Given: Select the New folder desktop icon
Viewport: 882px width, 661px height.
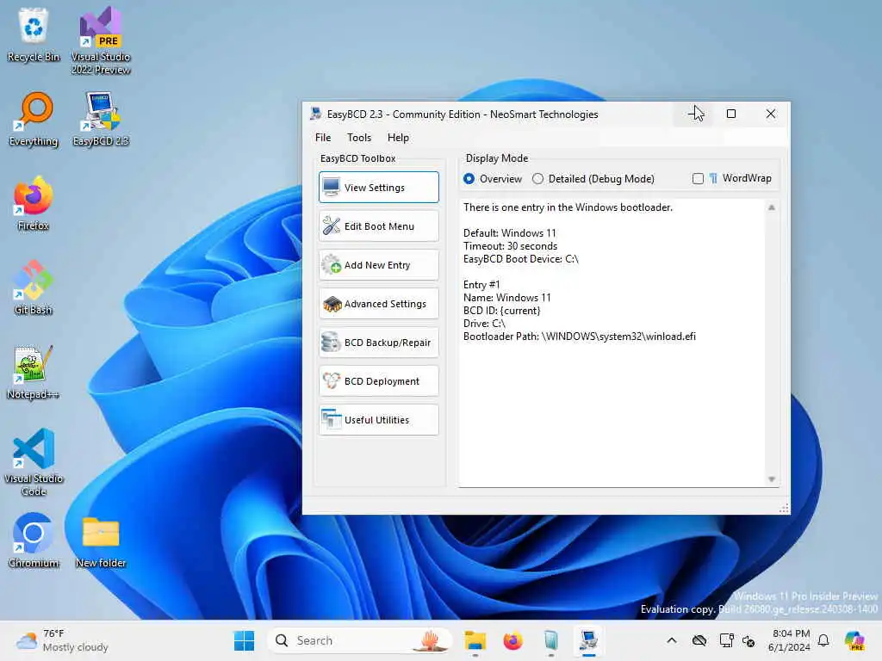Looking at the screenshot, I should [x=101, y=541].
